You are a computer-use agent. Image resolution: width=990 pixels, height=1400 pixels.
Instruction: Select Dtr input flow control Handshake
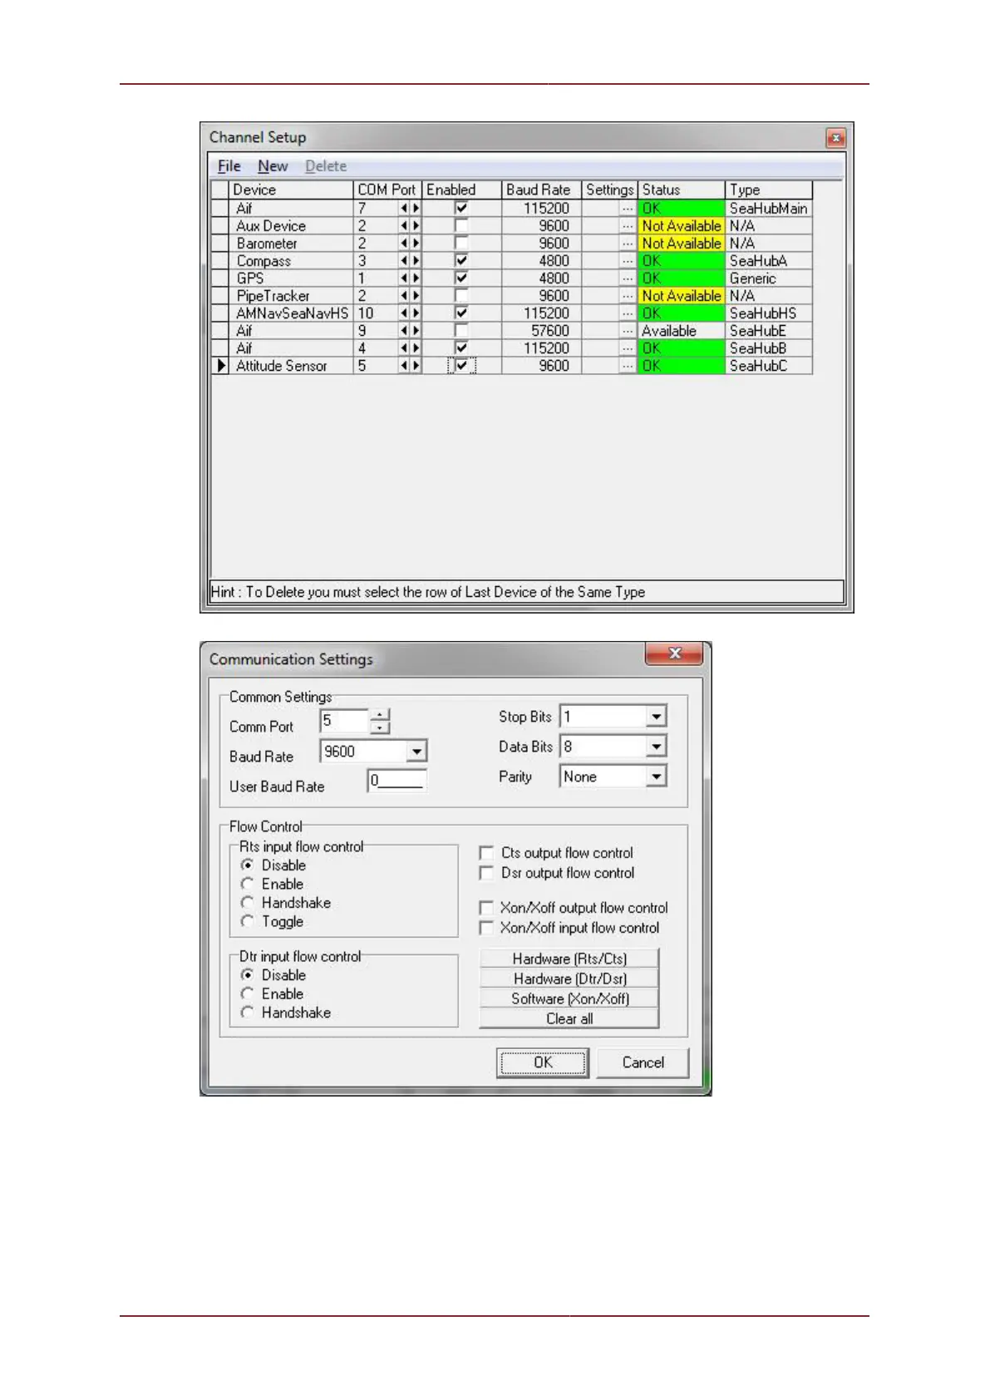click(x=247, y=1013)
